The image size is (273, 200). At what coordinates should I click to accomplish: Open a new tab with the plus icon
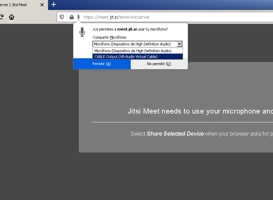click(x=54, y=4)
